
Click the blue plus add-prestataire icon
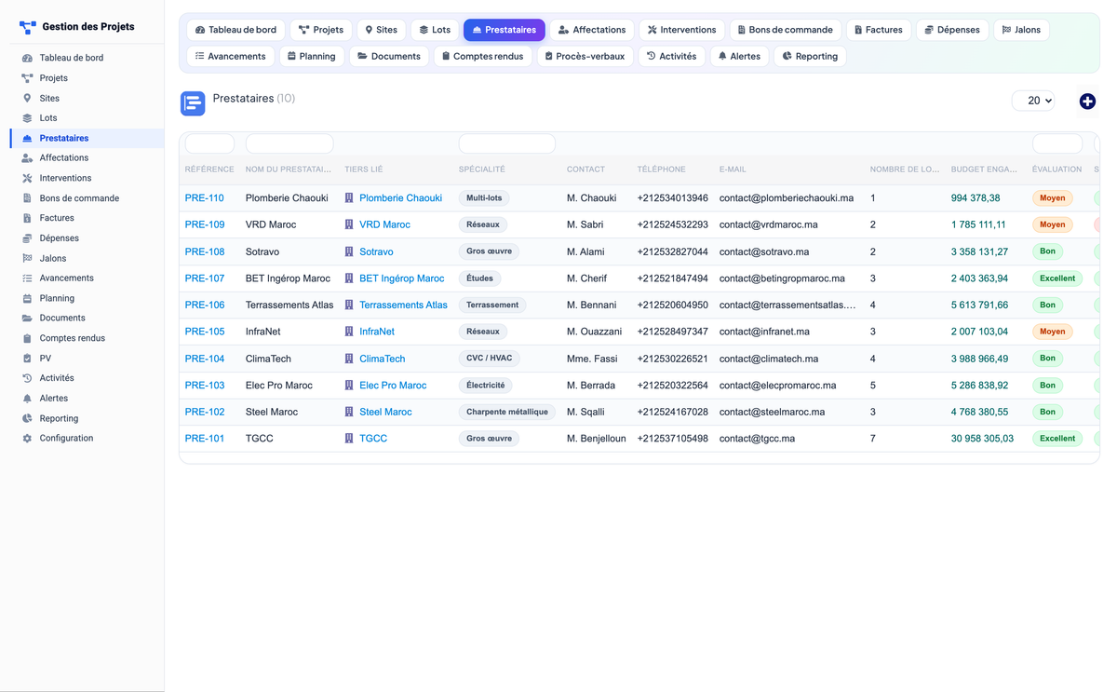click(1087, 102)
